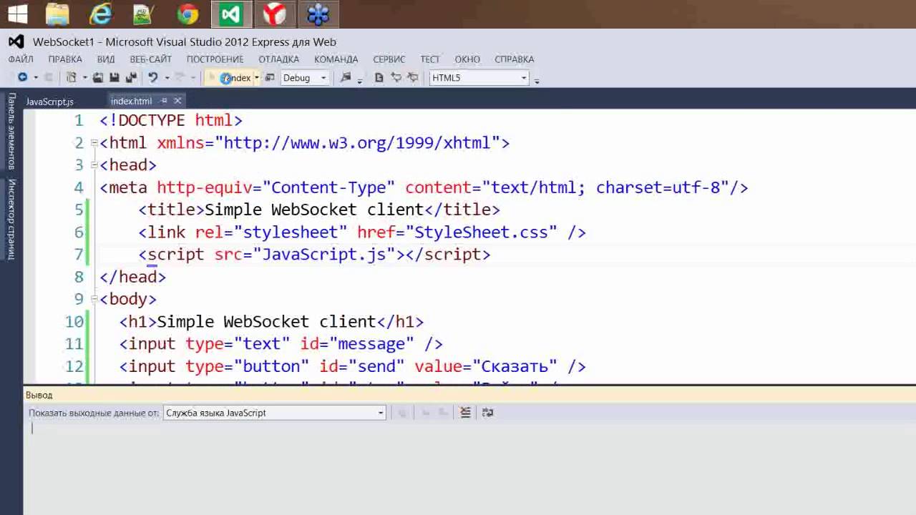Open the new project toolbar icon
This screenshot has height=515, width=916.
(x=72, y=77)
